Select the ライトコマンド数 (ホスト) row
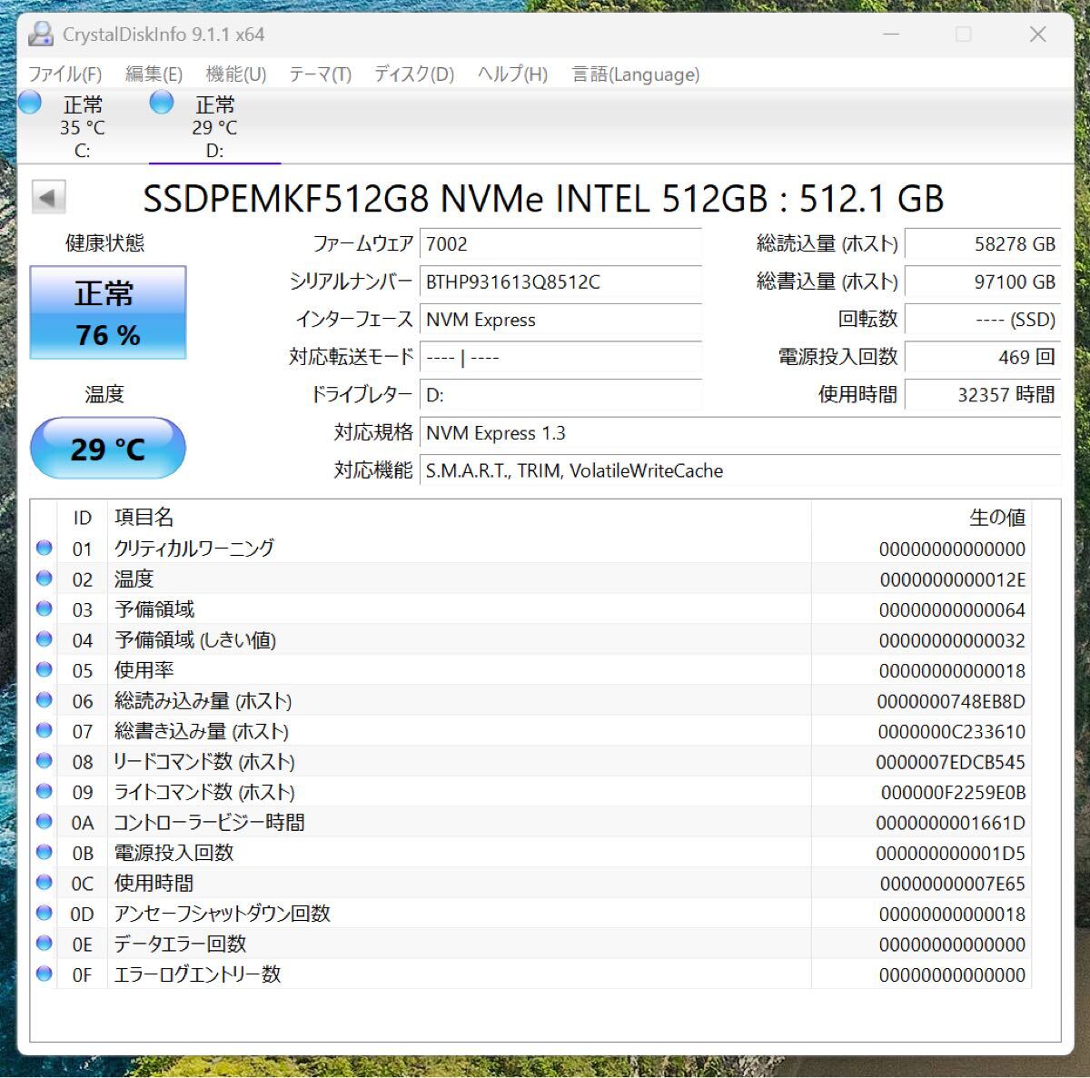This screenshot has width=1090, height=1078. pyautogui.click(x=531, y=792)
